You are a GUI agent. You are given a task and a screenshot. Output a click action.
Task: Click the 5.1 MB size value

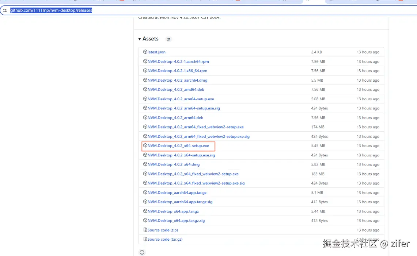[317, 193]
